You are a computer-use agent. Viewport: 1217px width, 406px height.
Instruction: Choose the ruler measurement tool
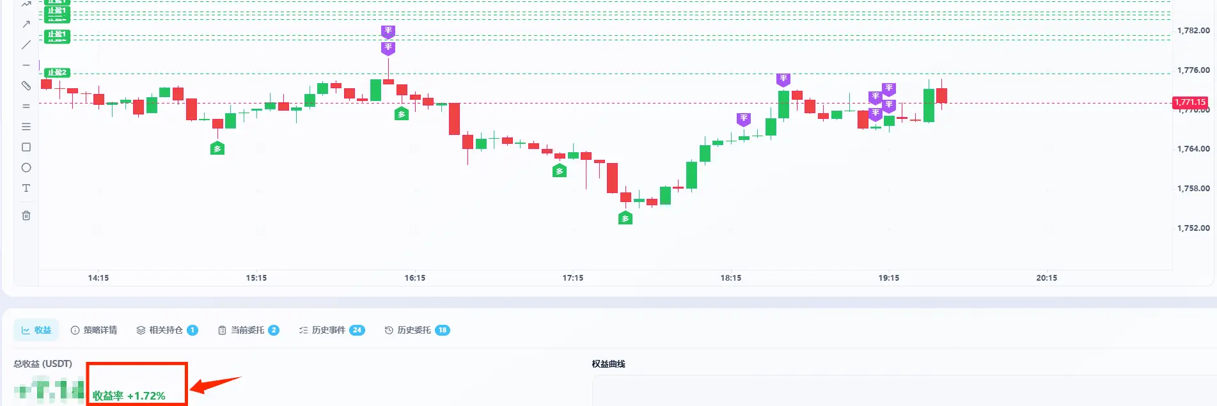(26, 86)
